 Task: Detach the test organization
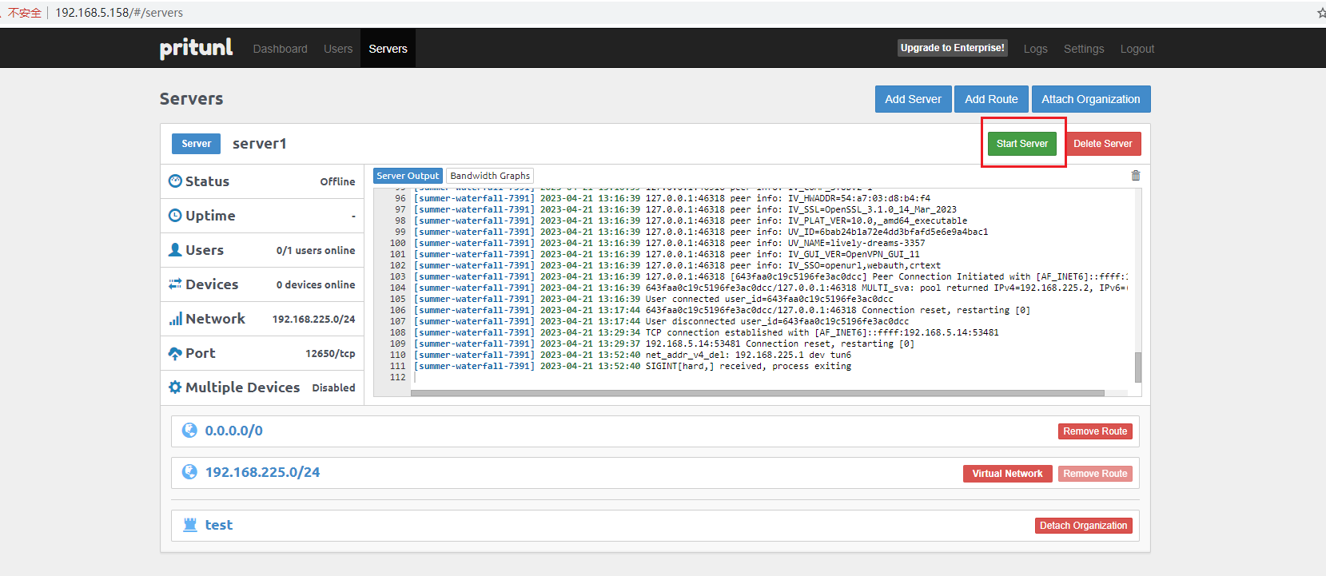coord(1083,526)
